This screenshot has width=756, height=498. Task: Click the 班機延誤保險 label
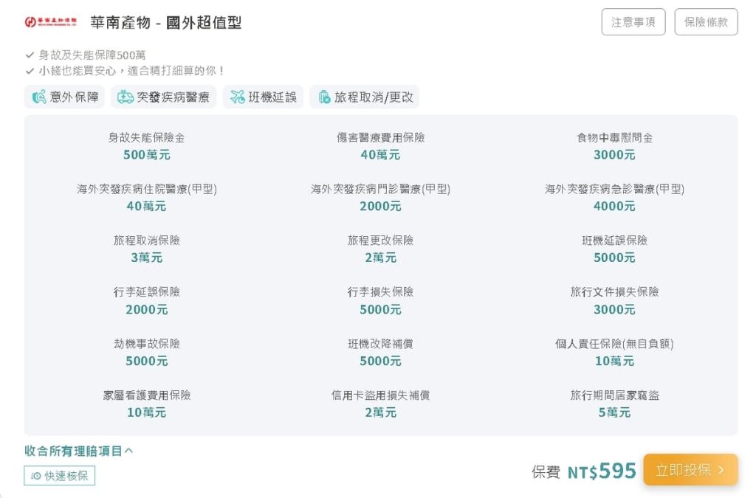tap(614, 241)
